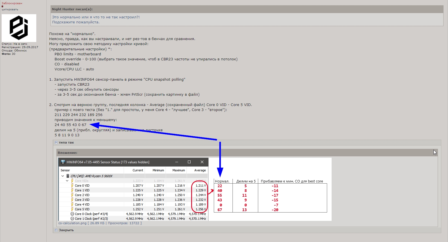Click the line "CO - disabled"

tap(67, 64)
